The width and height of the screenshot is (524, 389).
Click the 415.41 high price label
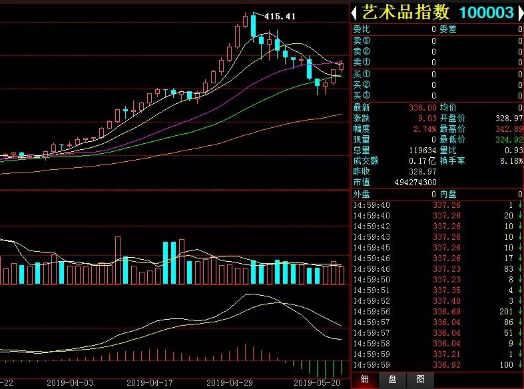pos(280,17)
